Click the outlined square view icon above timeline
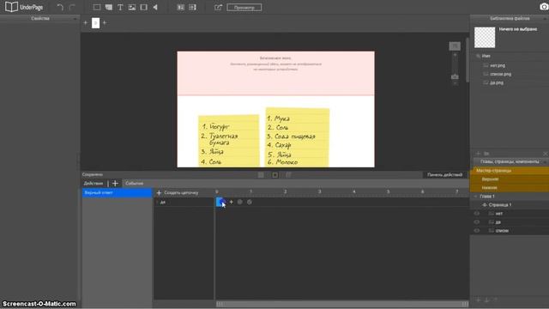Viewport: 549px width, 309px height. tap(275, 175)
